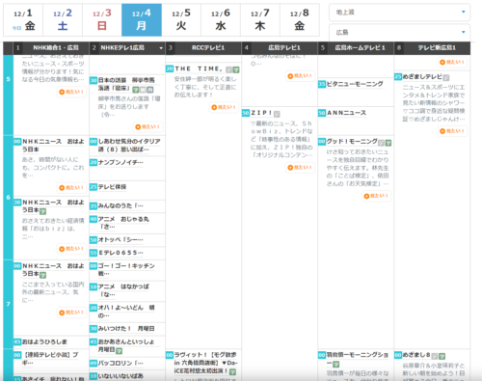Open the ピタニューモーニング program
The width and height of the screenshot is (482, 381).
pyautogui.click(x=355, y=84)
